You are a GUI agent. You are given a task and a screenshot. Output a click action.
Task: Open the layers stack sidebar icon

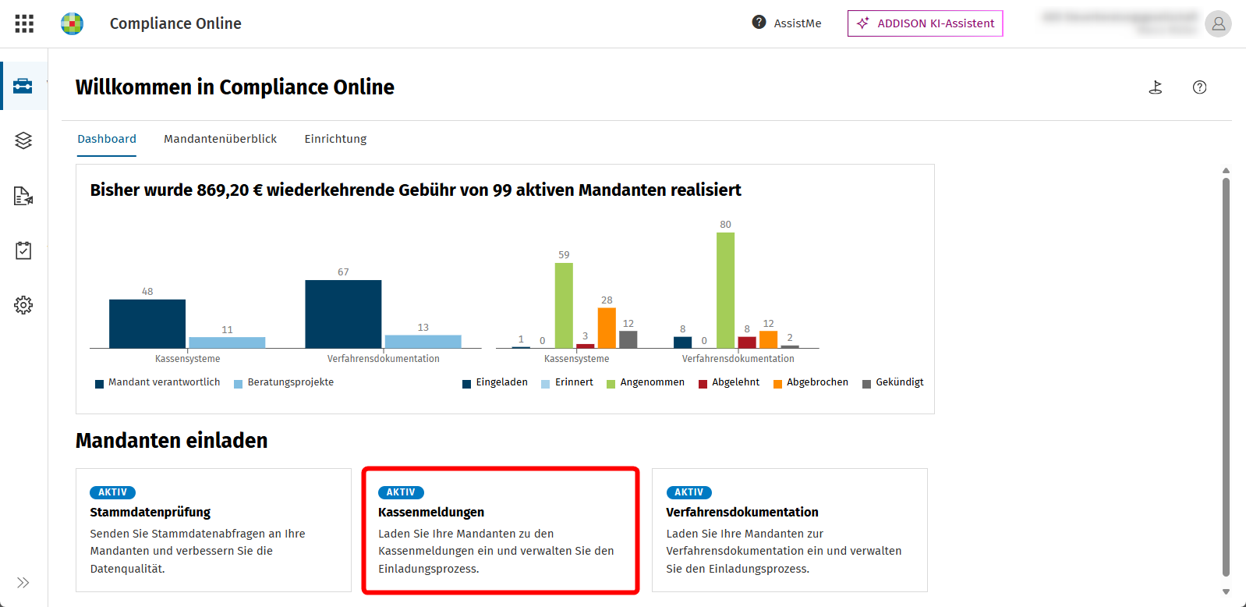tap(23, 140)
